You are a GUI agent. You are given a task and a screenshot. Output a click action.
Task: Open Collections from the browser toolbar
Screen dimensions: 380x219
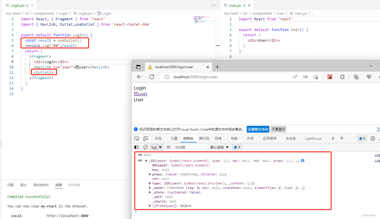(x=356, y=77)
